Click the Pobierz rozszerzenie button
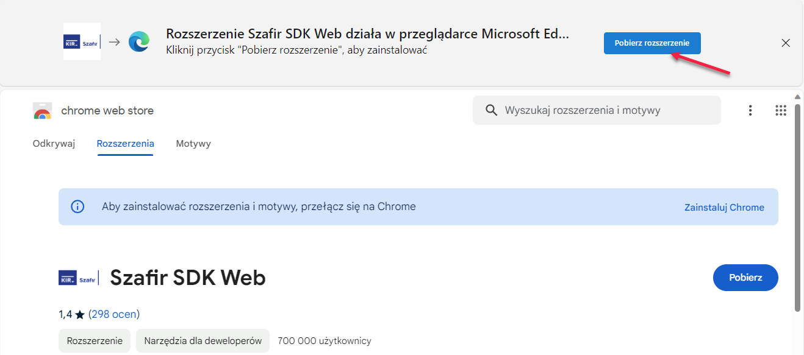804x355 pixels. tap(652, 43)
